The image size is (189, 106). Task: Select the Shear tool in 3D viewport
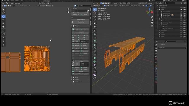(94, 75)
